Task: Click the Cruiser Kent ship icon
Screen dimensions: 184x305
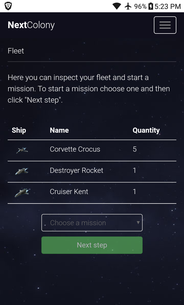Action: pyautogui.click(x=22, y=193)
